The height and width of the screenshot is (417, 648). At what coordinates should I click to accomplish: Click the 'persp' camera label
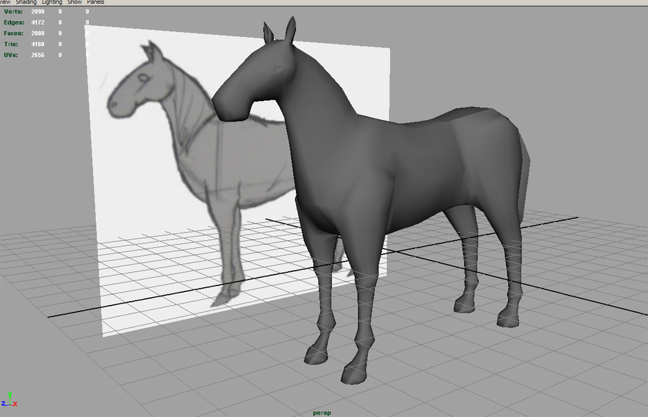click(322, 412)
